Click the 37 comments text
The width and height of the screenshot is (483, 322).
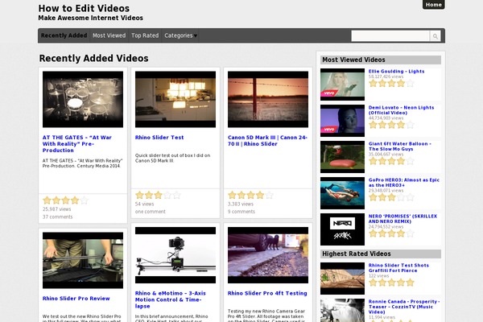58,217
